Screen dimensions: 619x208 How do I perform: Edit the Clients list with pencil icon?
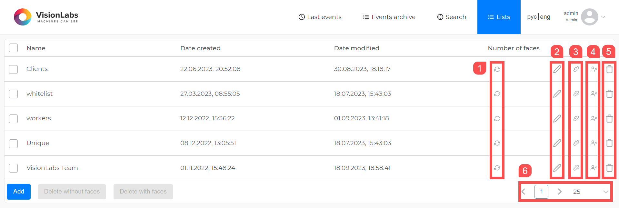557,69
